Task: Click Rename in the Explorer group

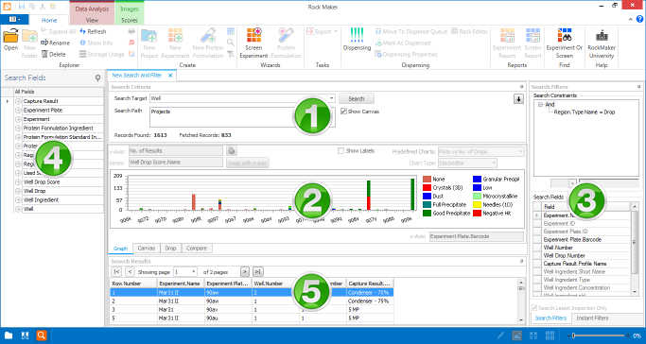Action: point(55,43)
